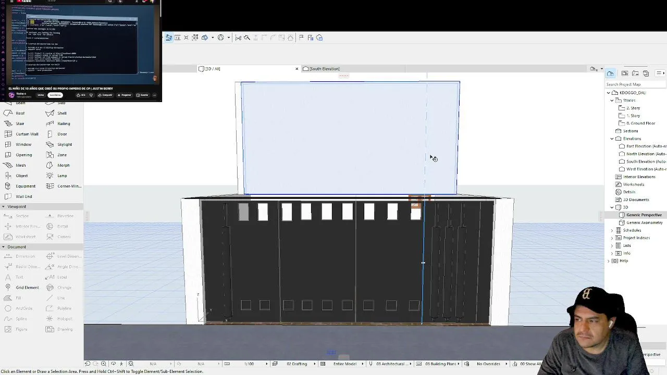Collapse the Viewpoint toolbox section
Screen dimensions: 667x375
(x=3, y=207)
